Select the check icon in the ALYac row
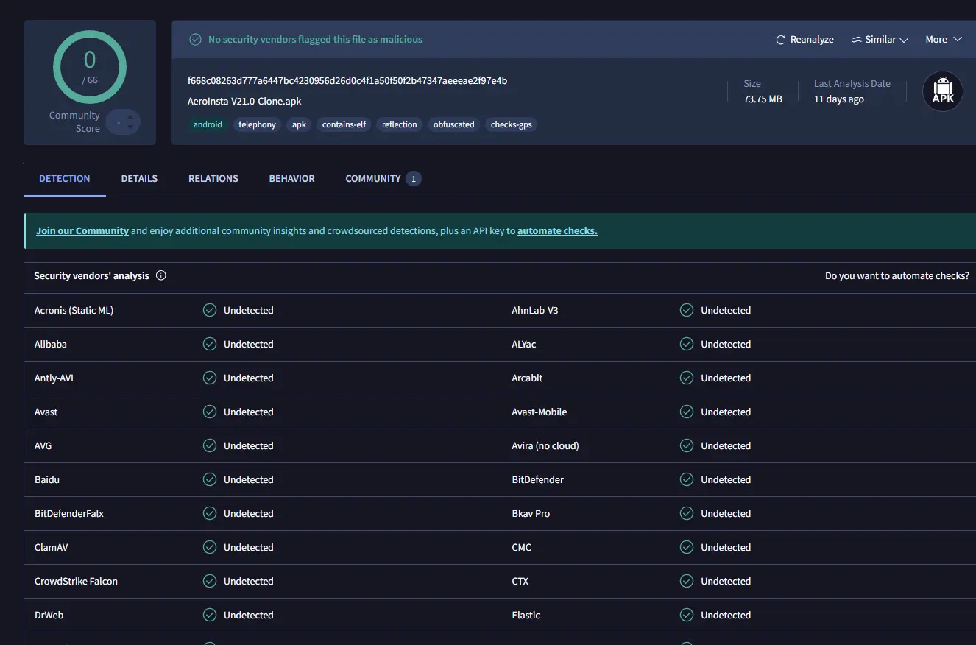This screenshot has height=645, width=976. [687, 345]
